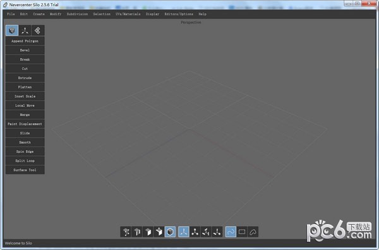Choose the move manipulator with round handles
Screen dimensions: 379x250
tap(195, 232)
